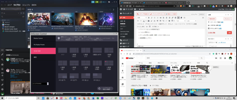The height and width of the screenshot is (100, 237).
Task: Click Tweeten compose pencil icon
Action: pos(2,54)
